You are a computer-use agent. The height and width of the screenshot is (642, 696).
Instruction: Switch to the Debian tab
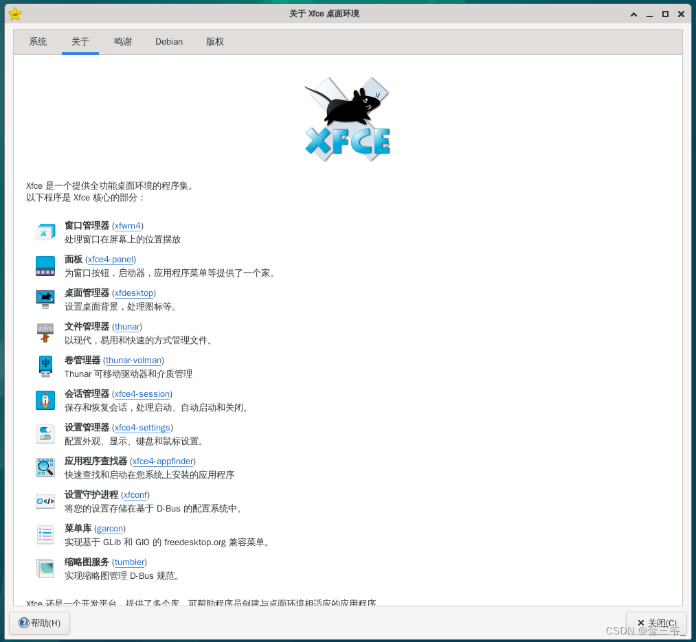168,42
